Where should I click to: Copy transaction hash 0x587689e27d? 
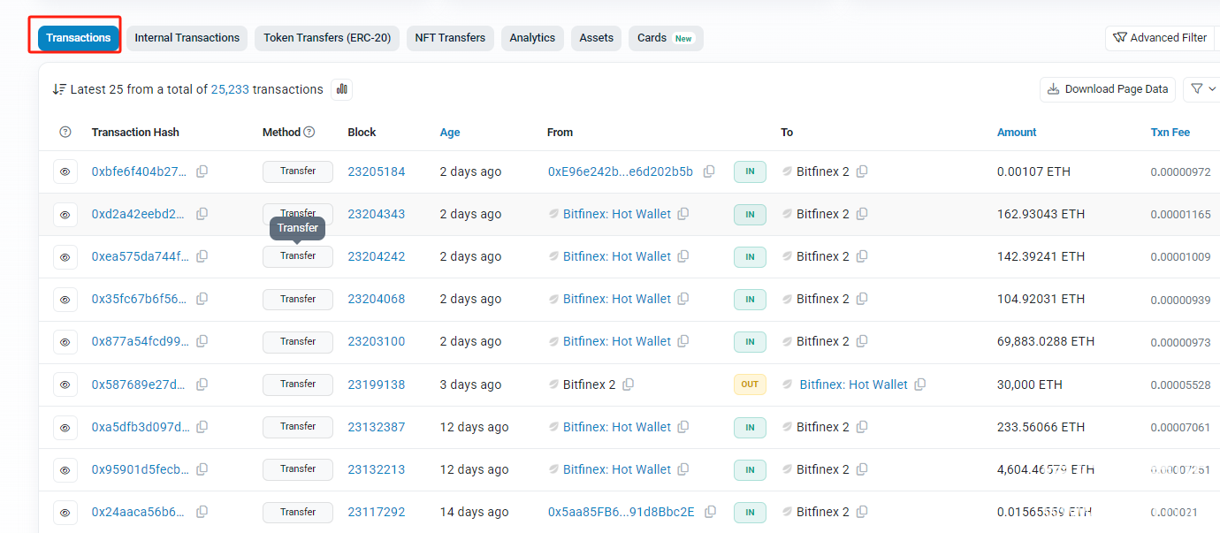coord(202,385)
